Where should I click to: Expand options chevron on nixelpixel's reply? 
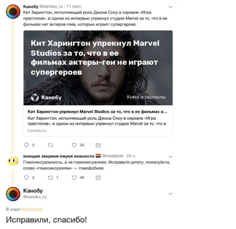[x=170, y=156]
